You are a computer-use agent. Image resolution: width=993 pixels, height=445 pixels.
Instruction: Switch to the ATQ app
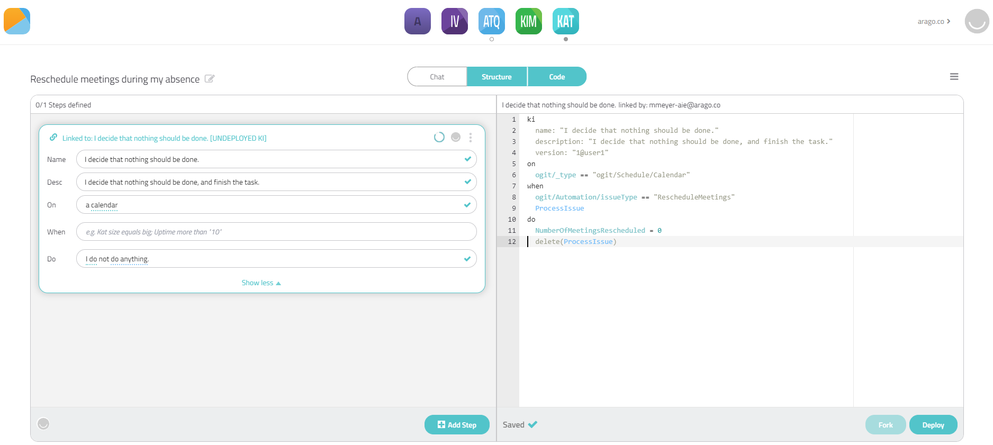pyautogui.click(x=492, y=21)
